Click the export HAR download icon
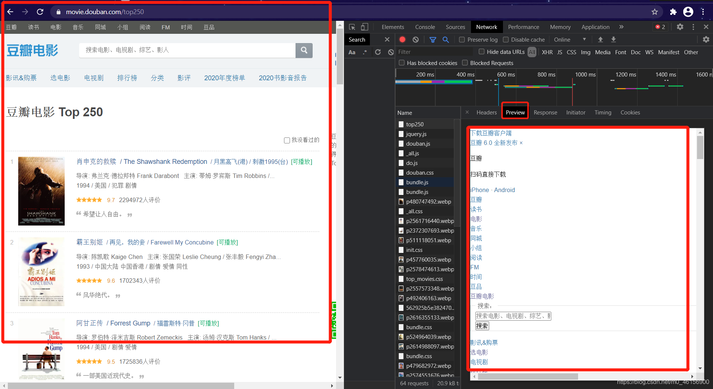This screenshot has width=713, height=389. tap(613, 39)
